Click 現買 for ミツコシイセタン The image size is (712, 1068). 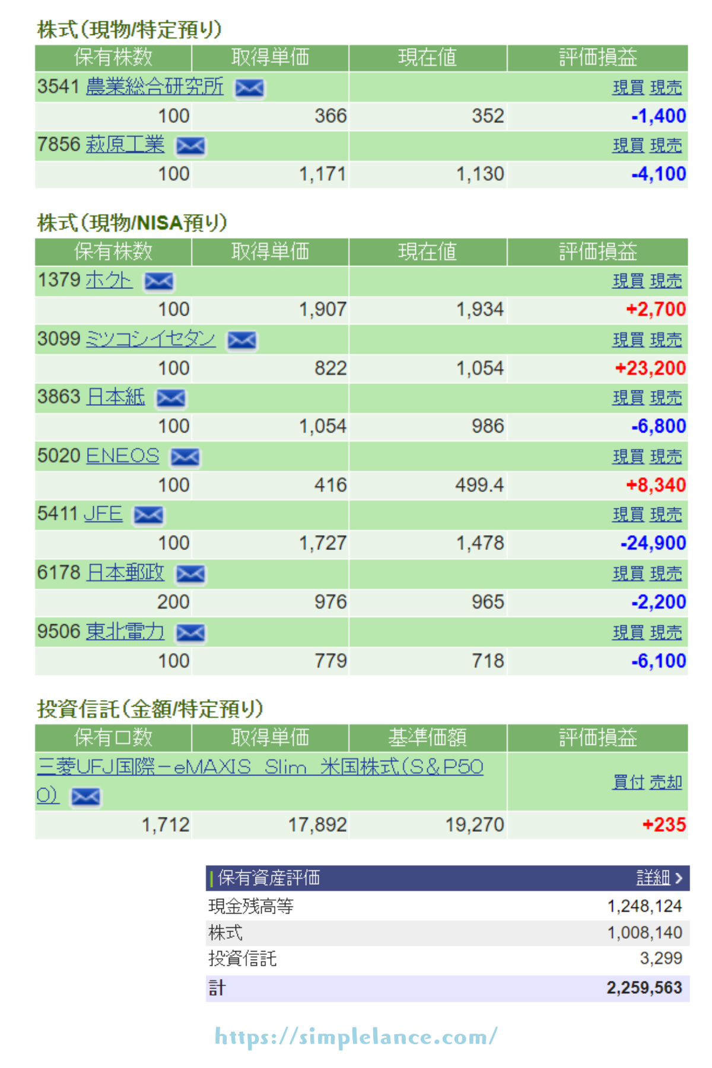pyautogui.click(x=628, y=340)
